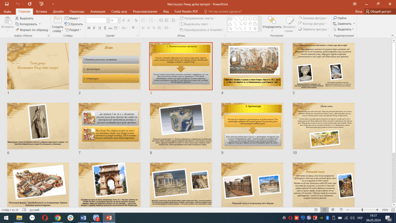Center text in the paragraph group
Viewport: 396px width, 223px height.
tap(148, 28)
